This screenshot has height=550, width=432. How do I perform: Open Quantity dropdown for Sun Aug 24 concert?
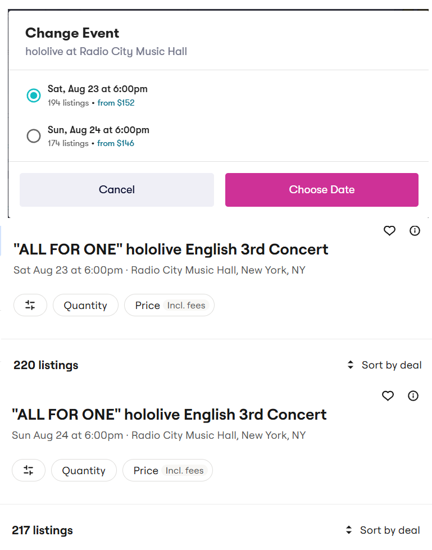point(84,470)
